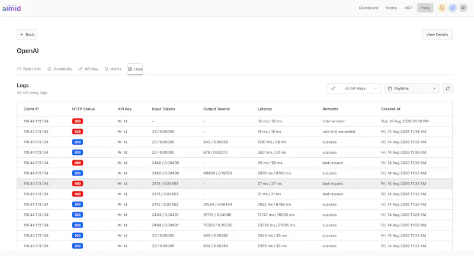Expand the Anytime date range picker

pos(412,88)
